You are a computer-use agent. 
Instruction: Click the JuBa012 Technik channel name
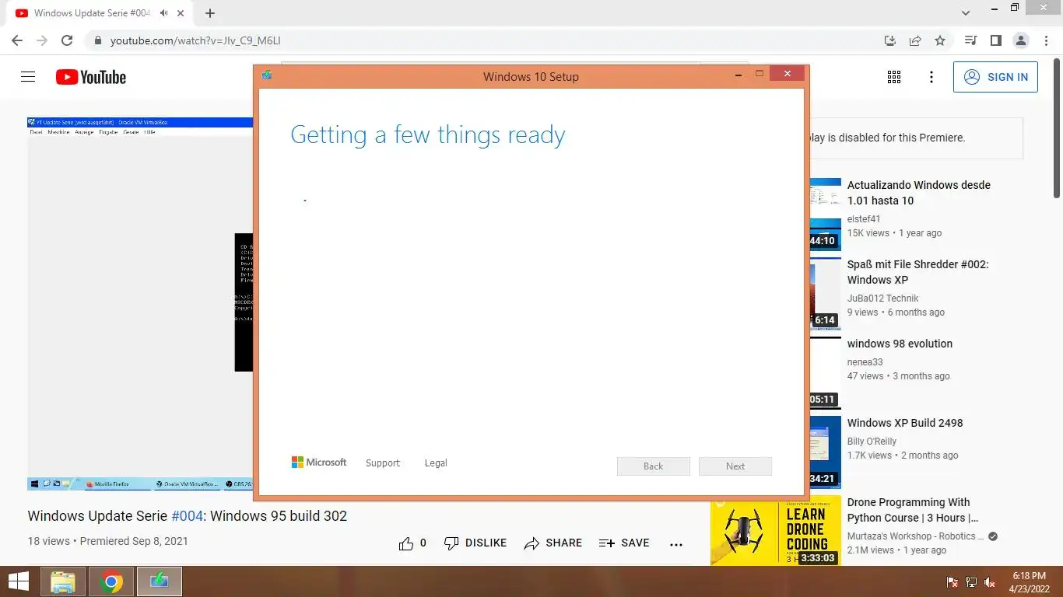[882, 298]
